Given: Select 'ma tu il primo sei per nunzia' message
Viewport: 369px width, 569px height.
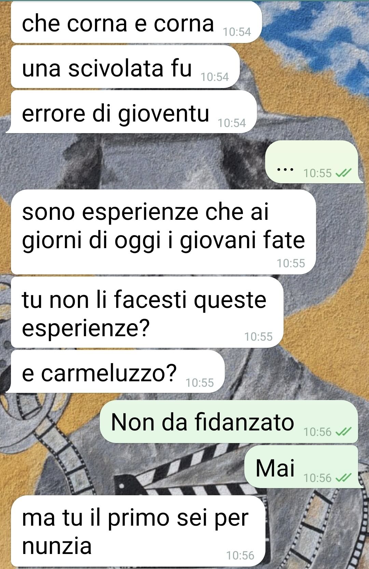Looking at the screenshot, I should 138,531.
